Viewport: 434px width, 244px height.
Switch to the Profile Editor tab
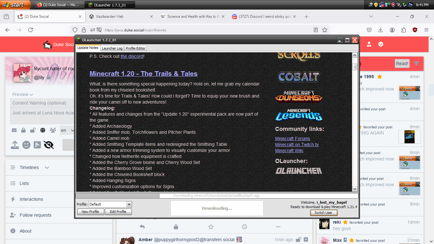(x=135, y=48)
